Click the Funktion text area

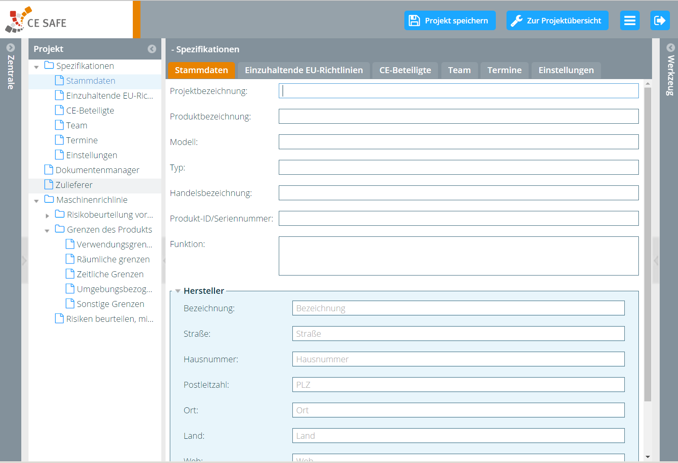tap(458, 256)
